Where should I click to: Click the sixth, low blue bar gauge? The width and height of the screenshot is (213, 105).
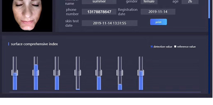120,73
